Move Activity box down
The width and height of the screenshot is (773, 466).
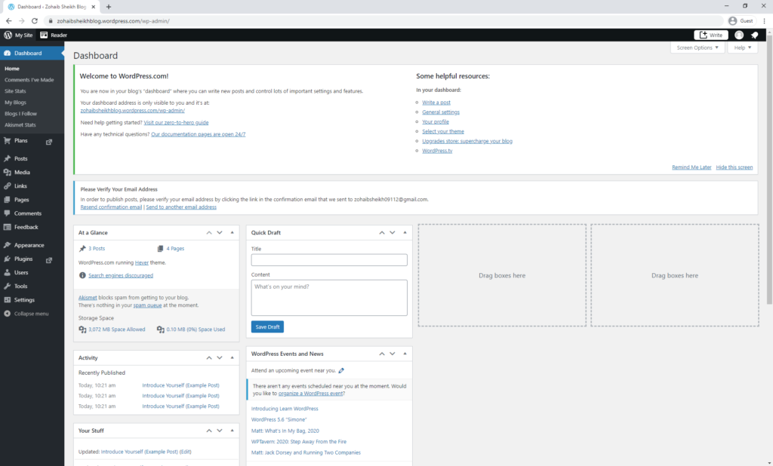[x=220, y=357]
